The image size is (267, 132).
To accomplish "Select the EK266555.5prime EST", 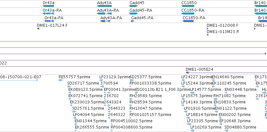I will (76, 131).
